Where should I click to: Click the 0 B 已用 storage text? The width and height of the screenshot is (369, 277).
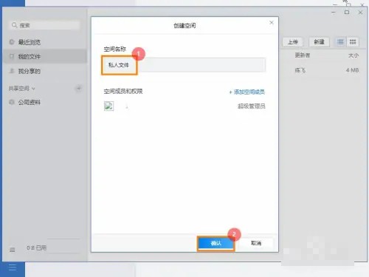point(36,247)
